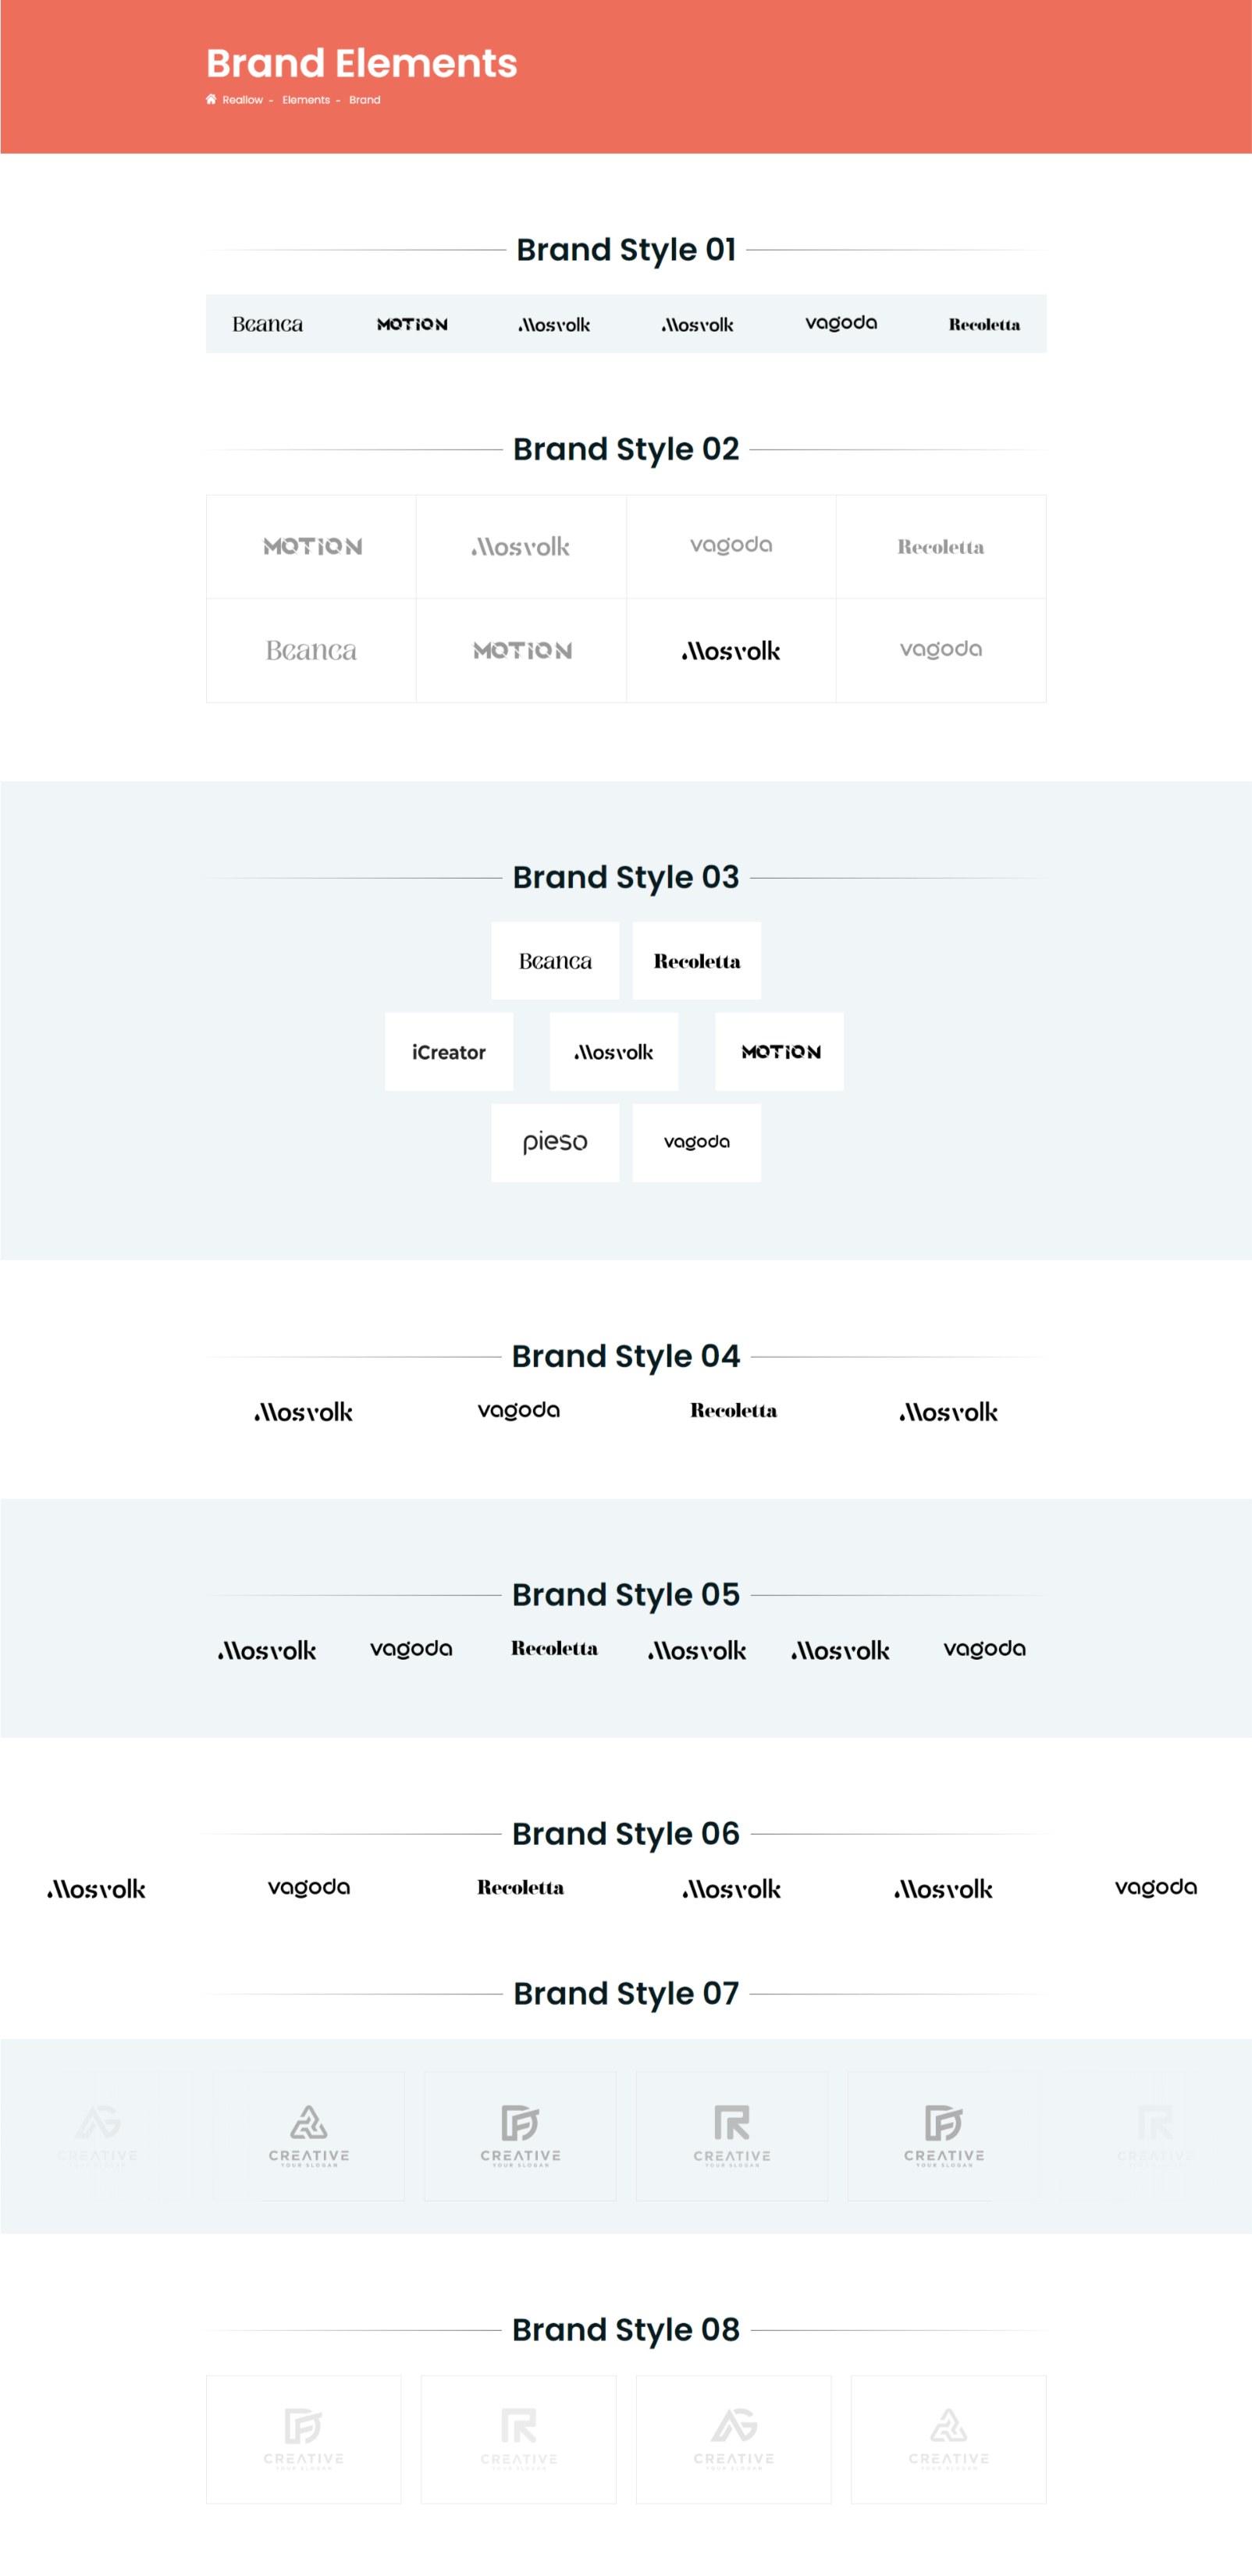Screen dimensions: 1252x2576
Task: Click the home icon in breadcrumb
Action: pyautogui.click(x=211, y=99)
